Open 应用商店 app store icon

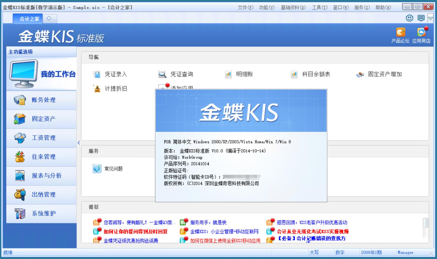(421, 32)
